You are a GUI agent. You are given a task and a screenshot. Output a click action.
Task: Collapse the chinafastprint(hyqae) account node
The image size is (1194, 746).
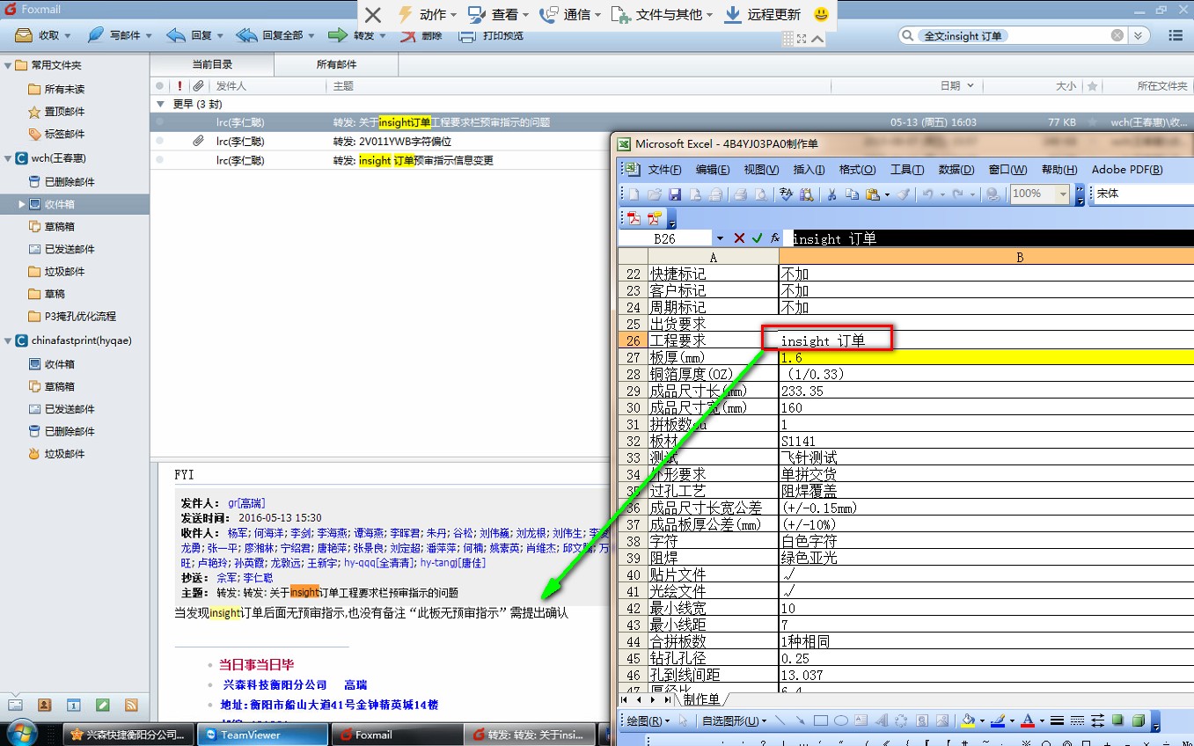coord(8,341)
